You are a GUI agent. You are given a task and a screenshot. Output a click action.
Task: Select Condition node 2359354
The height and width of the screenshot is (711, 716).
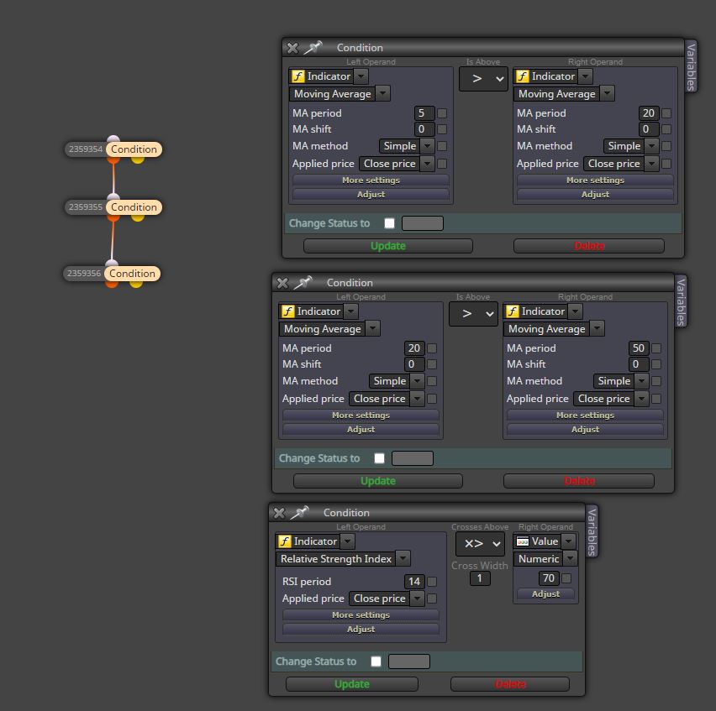point(134,149)
